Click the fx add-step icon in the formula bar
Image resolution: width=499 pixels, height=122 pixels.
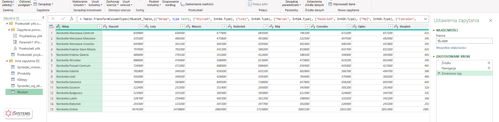click(x=72, y=19)
